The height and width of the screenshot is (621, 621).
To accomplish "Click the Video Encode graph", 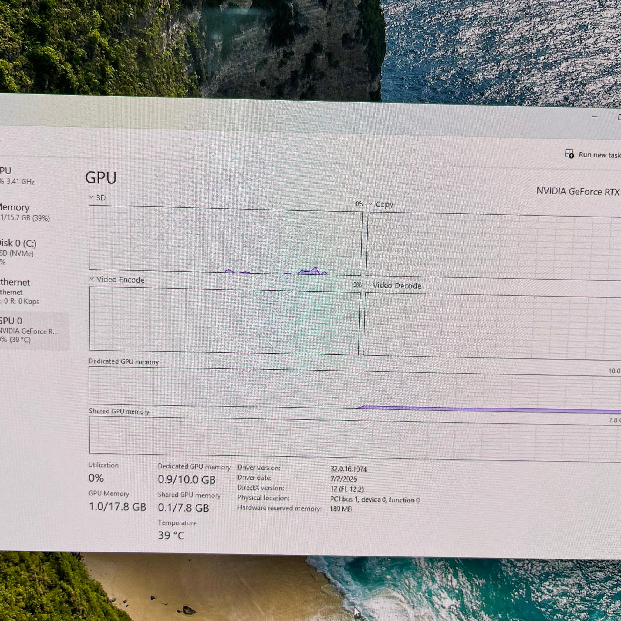I will click(224, 321).
